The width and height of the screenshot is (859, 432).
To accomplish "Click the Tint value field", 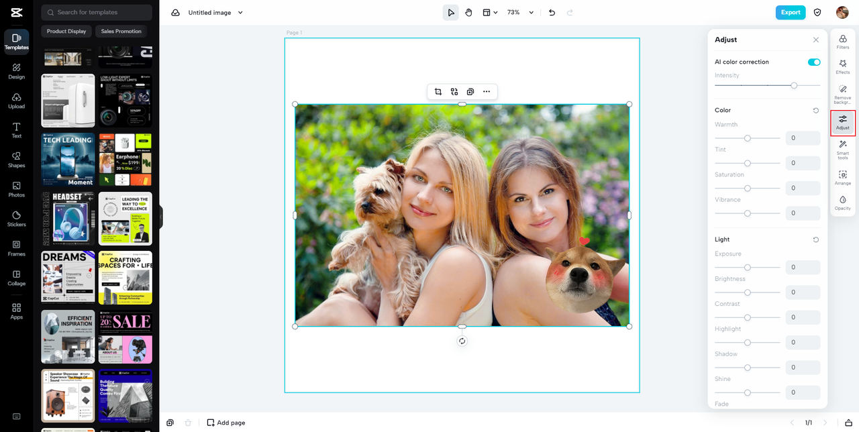I will click(x=803, y=163).
